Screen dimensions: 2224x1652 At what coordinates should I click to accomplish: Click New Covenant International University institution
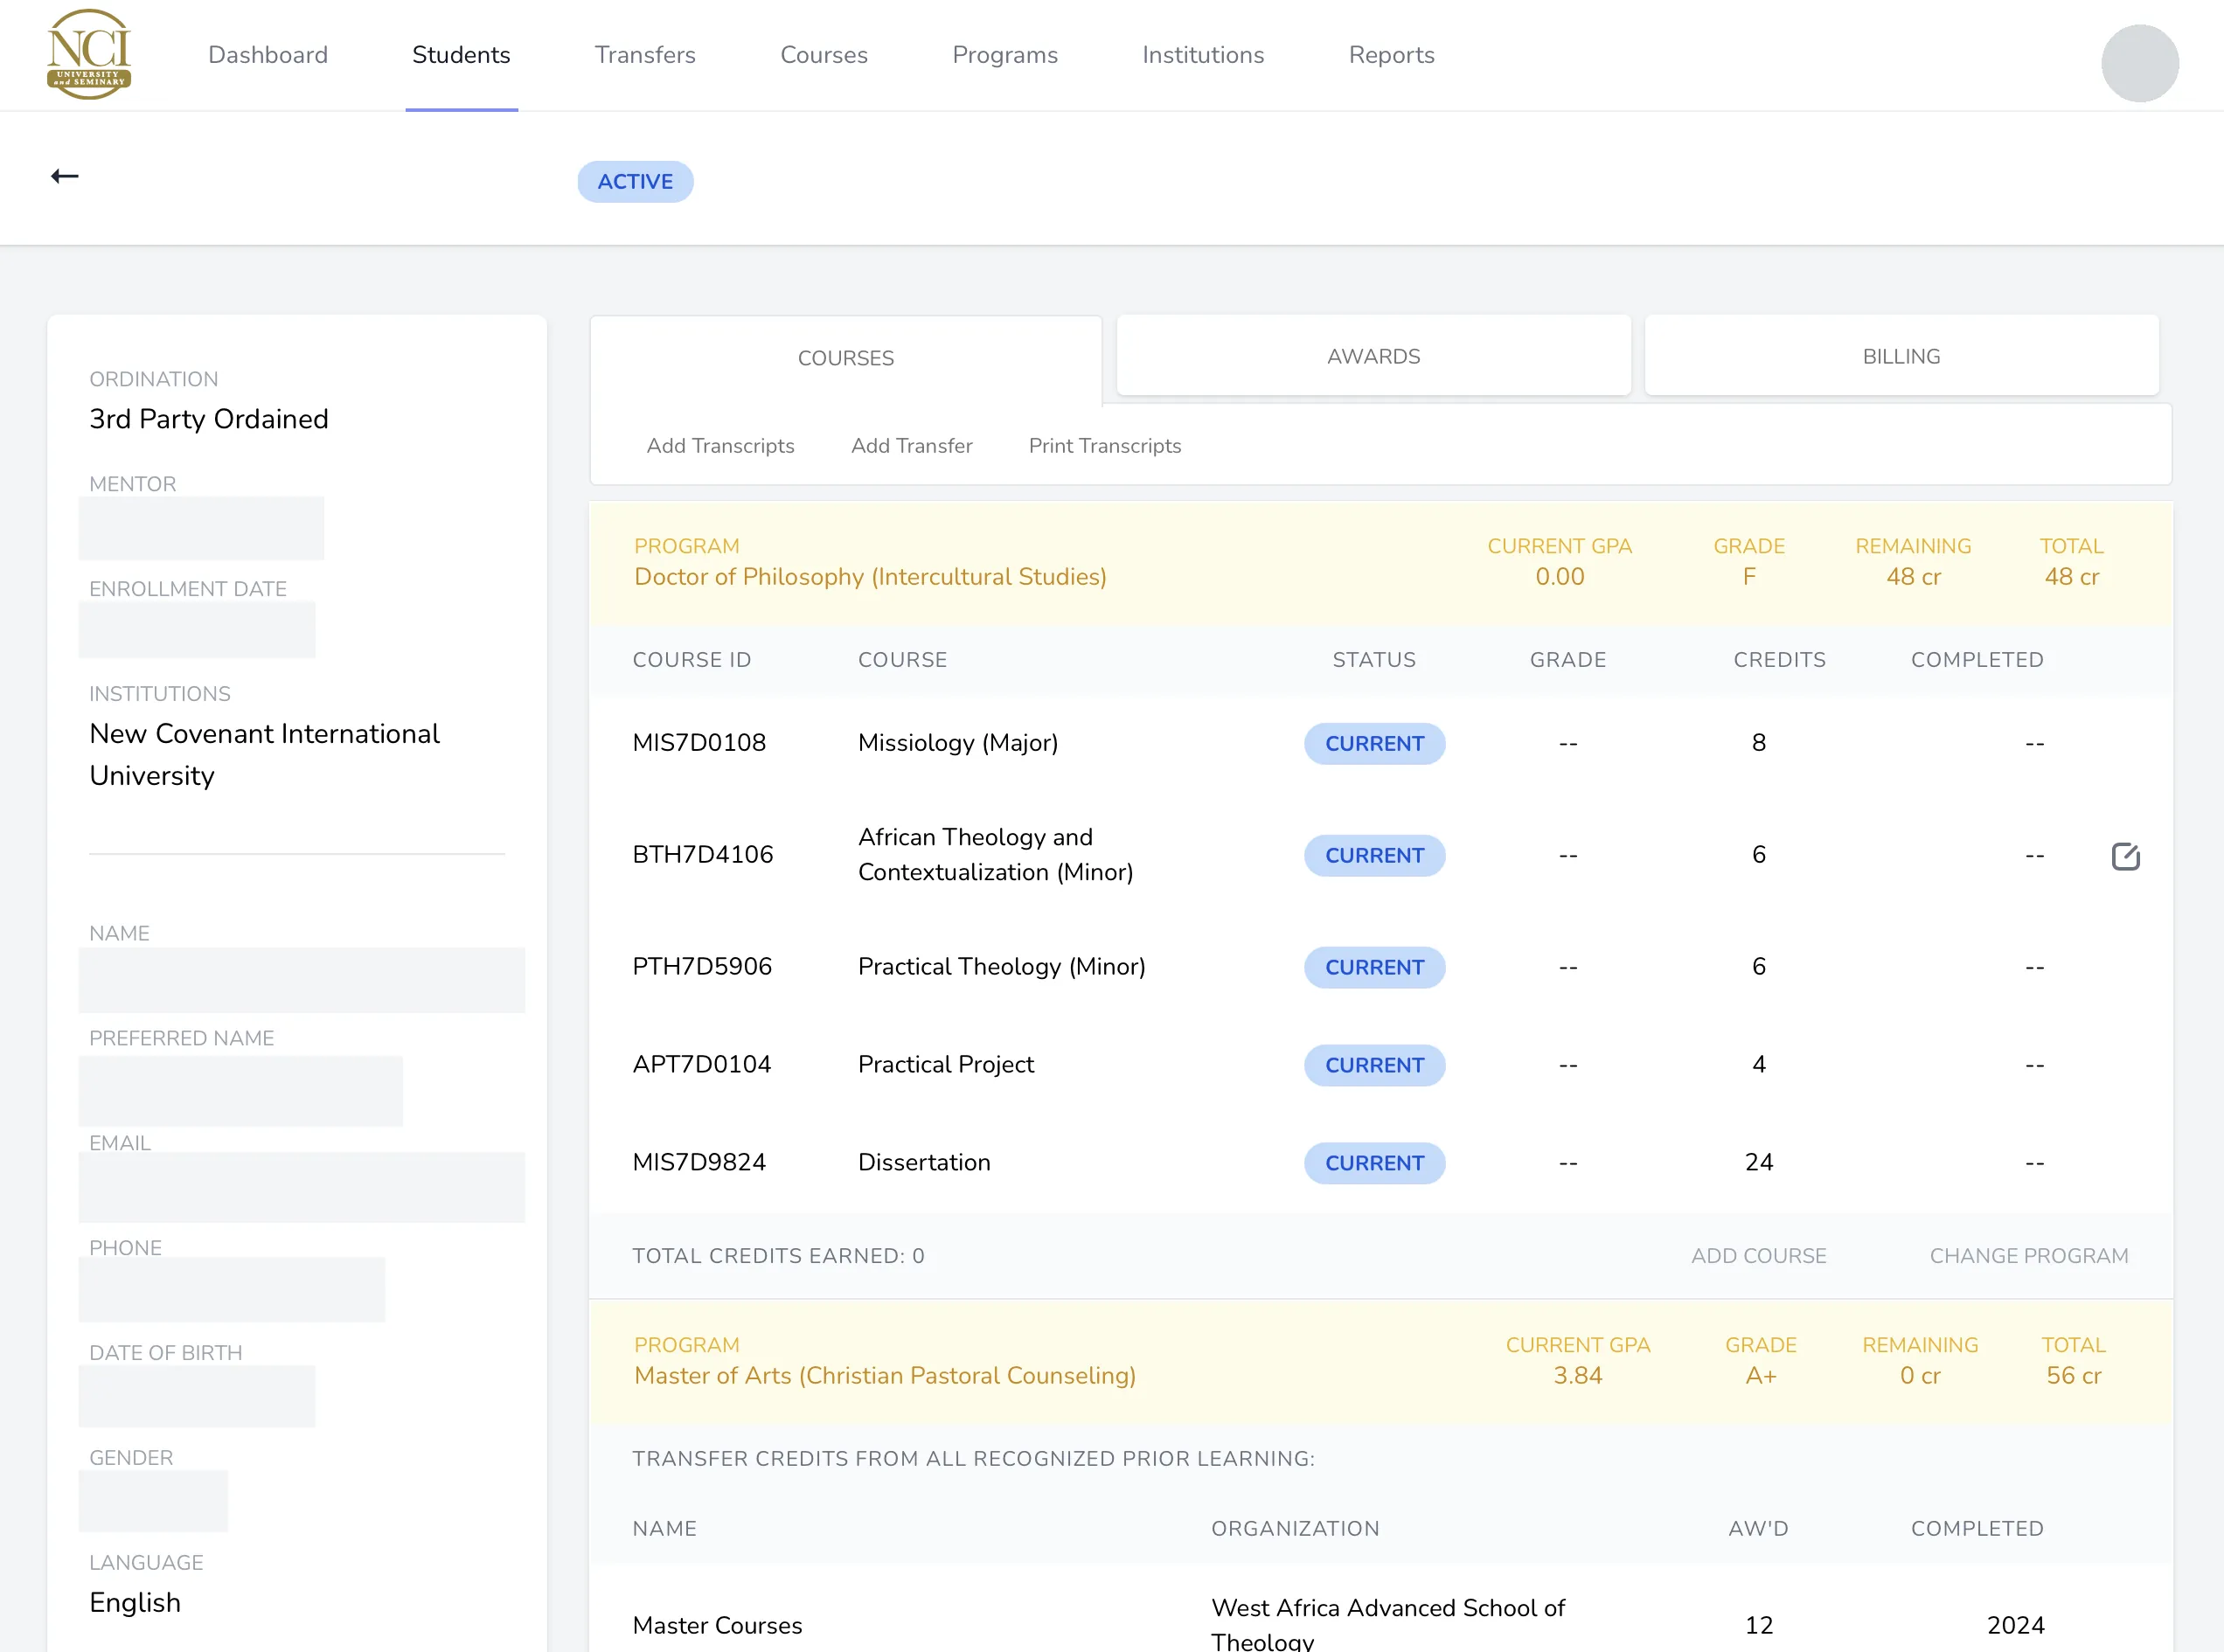pos(264,755)
